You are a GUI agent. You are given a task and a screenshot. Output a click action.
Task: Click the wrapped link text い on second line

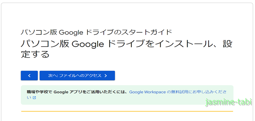click(29, 98)
